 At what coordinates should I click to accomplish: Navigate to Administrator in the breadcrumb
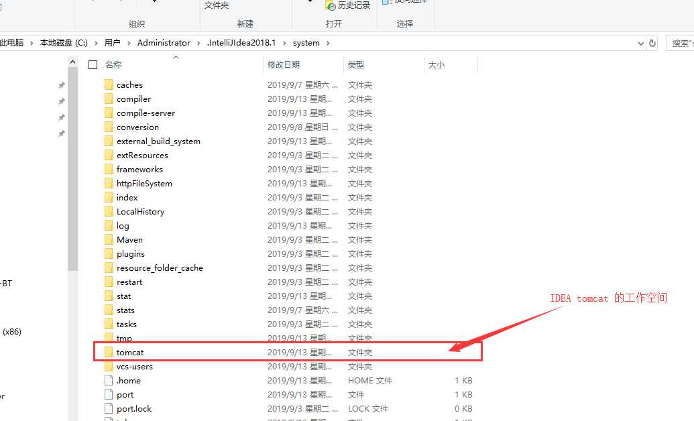pyautogui.click(x=164, y=43)
